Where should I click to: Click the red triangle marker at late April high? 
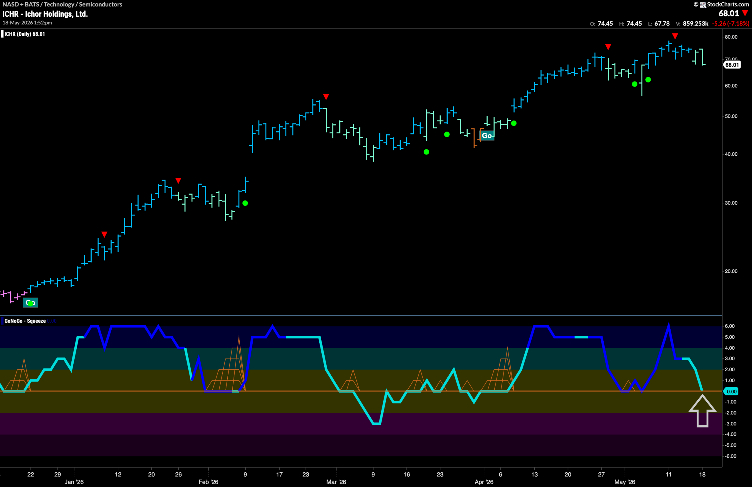click(608, 47)
